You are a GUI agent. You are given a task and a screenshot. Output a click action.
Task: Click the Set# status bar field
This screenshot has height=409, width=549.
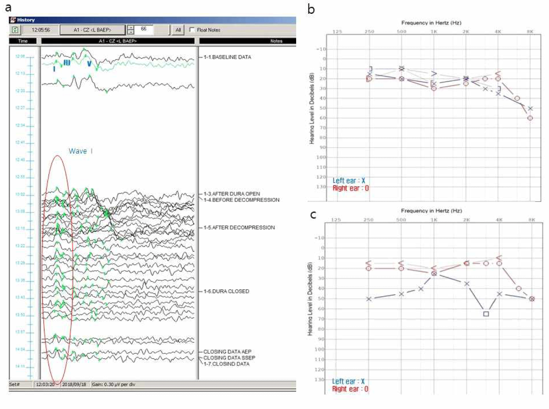point(20,384)
